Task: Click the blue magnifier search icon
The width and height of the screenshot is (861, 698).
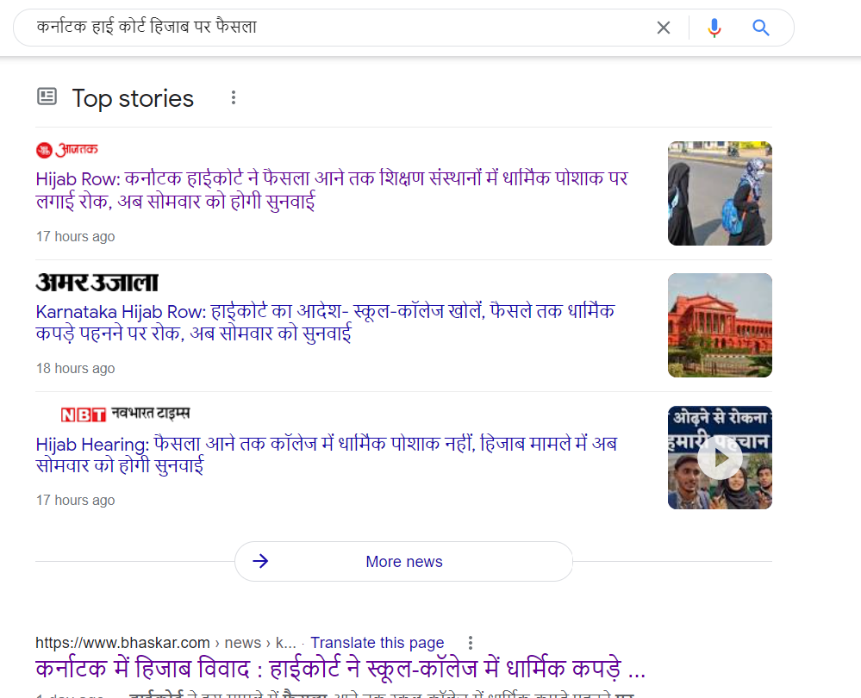Action: [x=760, y=28]
